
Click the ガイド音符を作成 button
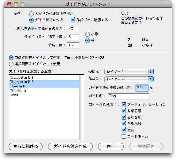[x=70, y=146]
